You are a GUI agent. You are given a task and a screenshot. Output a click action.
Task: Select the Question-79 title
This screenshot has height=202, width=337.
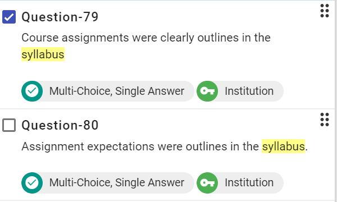60,17
